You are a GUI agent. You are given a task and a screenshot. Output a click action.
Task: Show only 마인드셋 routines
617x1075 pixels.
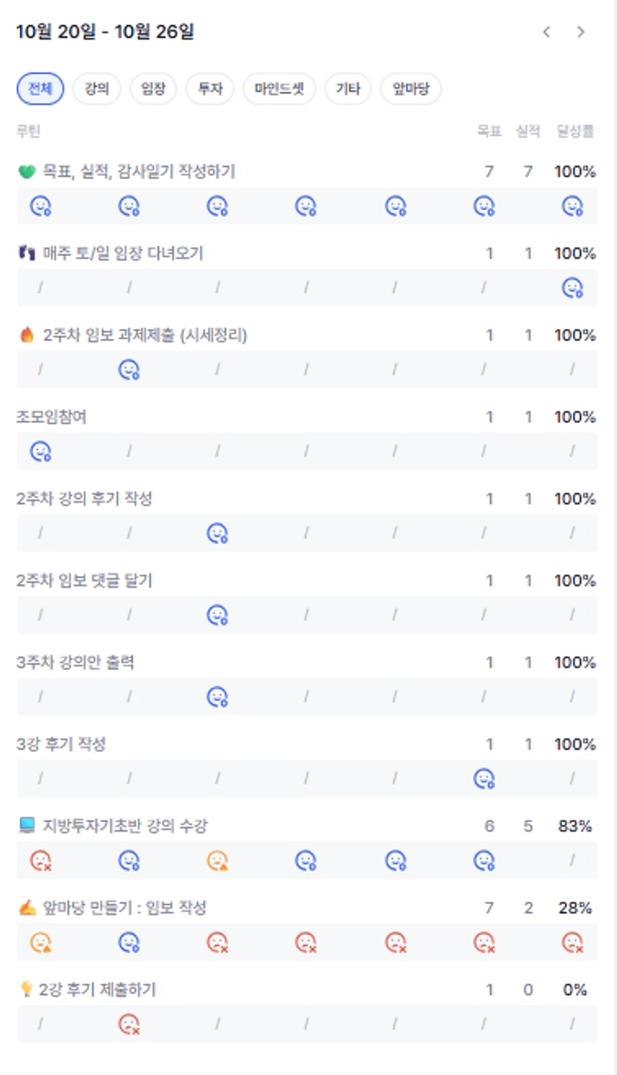279,90
